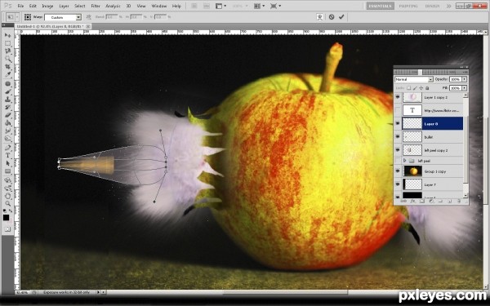The width and height of the screenshot is (490, 306).
Task: Select the bullet layer thumbnail
Action: coord(412,137)
